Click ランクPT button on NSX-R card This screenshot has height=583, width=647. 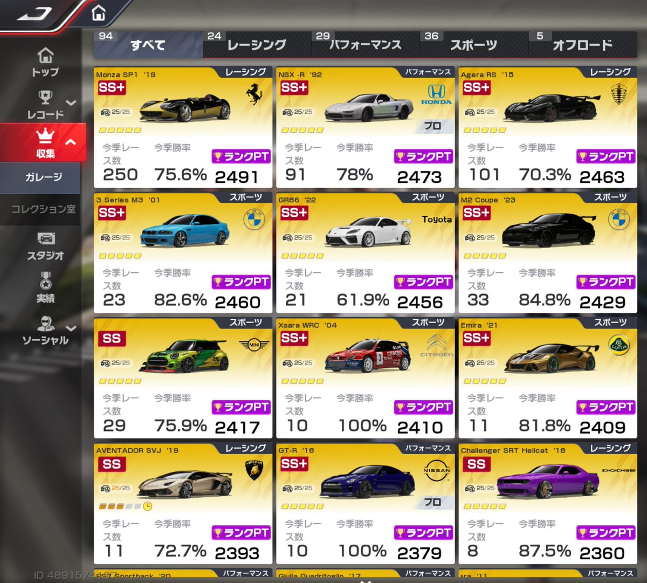[x=423, y=156]
